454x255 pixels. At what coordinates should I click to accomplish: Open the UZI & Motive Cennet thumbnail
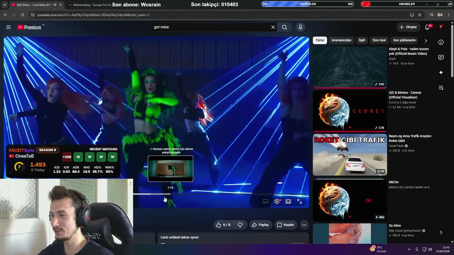tap(350, 111)
